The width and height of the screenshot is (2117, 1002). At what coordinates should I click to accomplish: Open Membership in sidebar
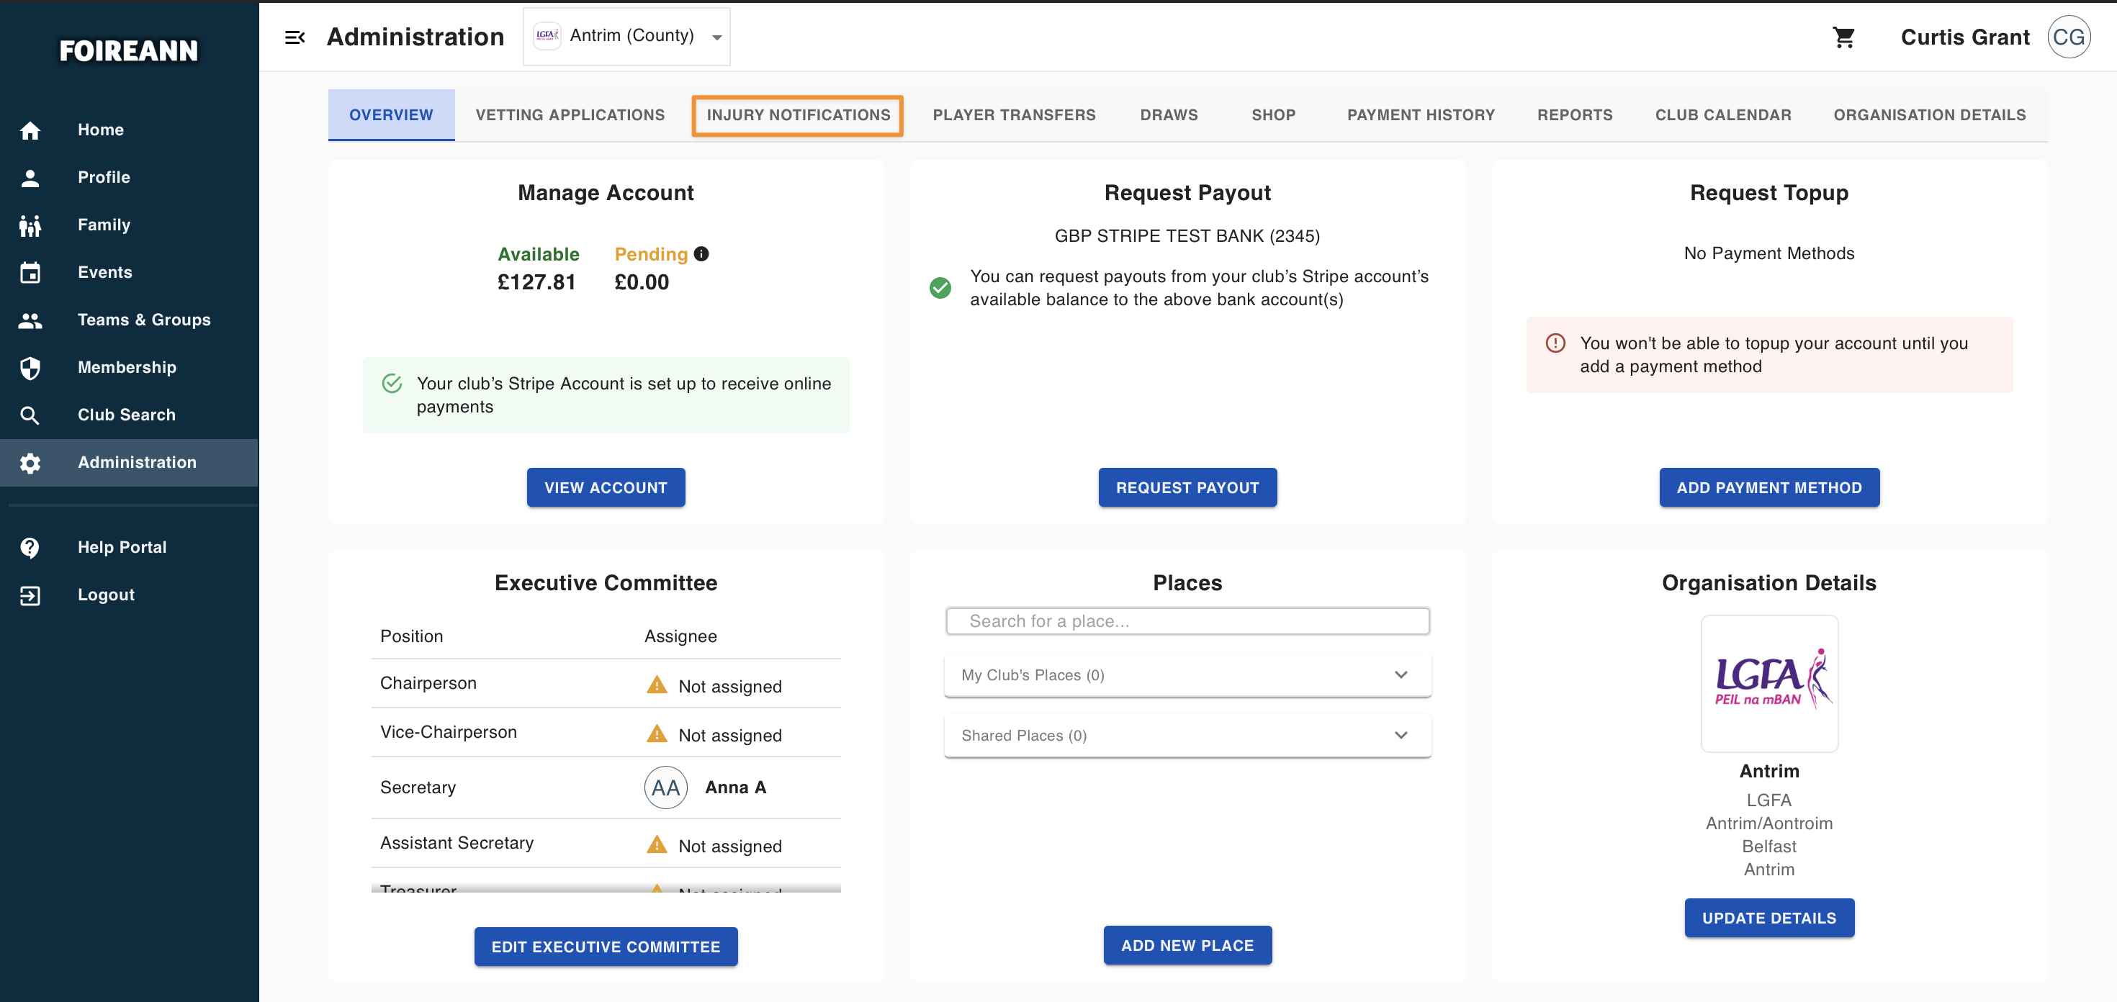point(129,368)
